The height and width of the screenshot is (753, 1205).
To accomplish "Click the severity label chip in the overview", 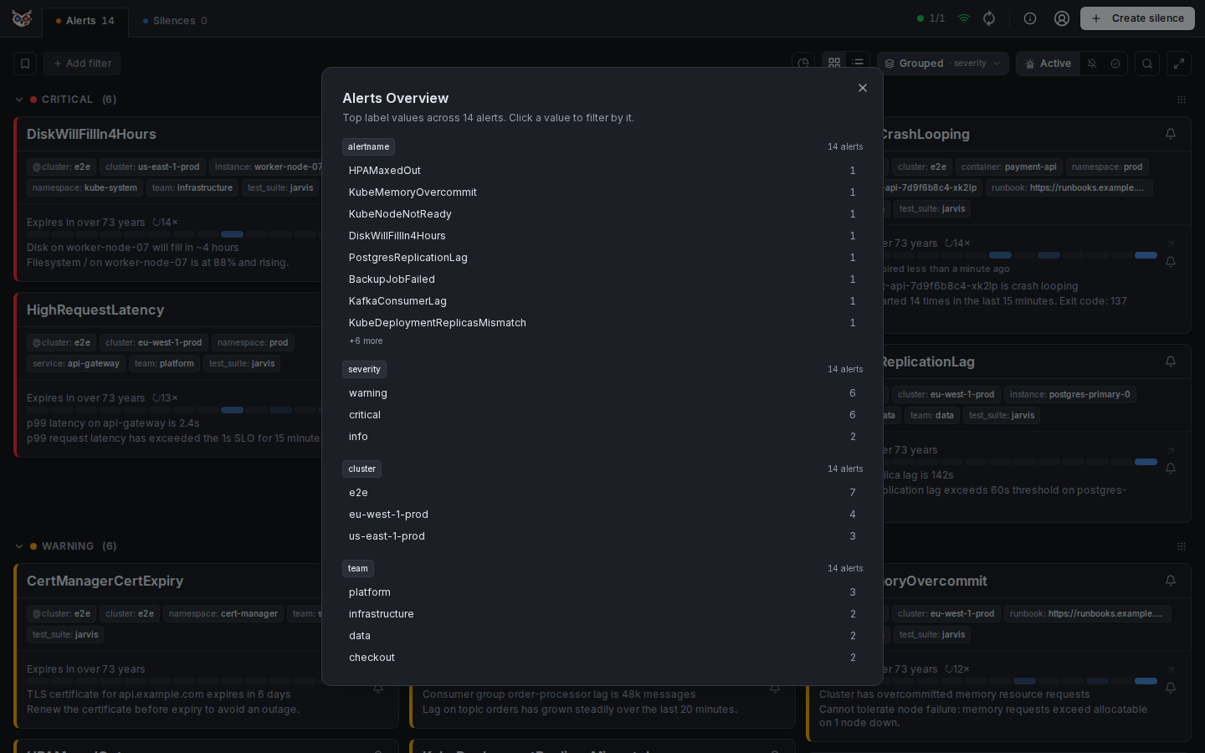I will tap(364, 369).
